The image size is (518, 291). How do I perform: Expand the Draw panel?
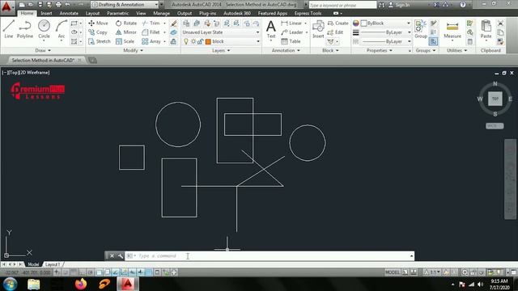43,50
